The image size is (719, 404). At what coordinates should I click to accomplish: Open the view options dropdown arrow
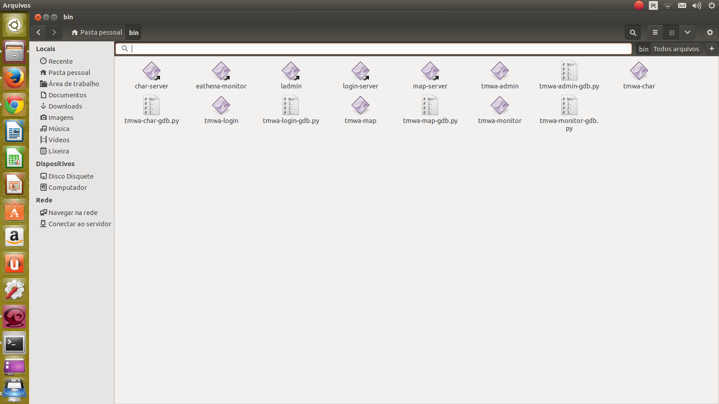688,32
